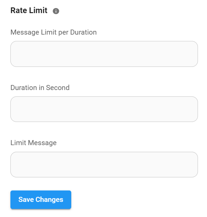207x217 pixels.
Task: Click the info icon beside Rate Limit
Action: pyautogui.click(x=56, y=11)
